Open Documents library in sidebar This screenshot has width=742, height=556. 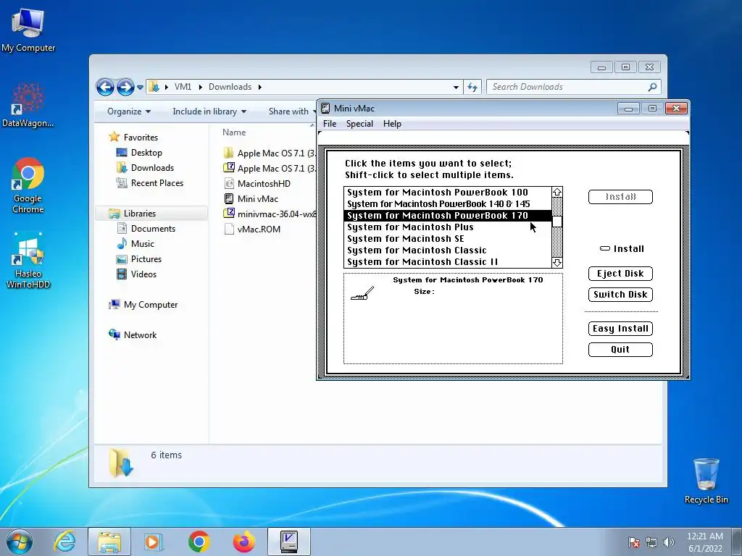coord(146,228)
